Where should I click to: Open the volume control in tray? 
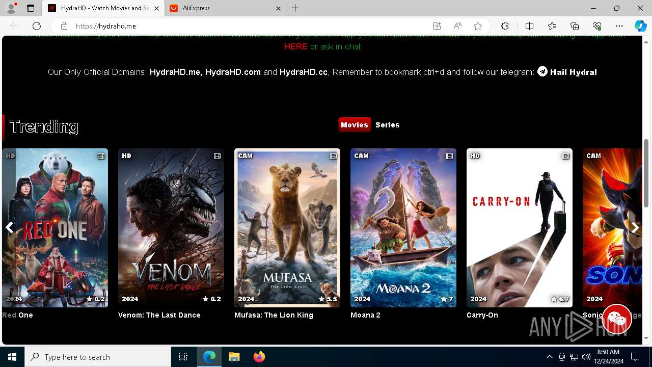586,357
